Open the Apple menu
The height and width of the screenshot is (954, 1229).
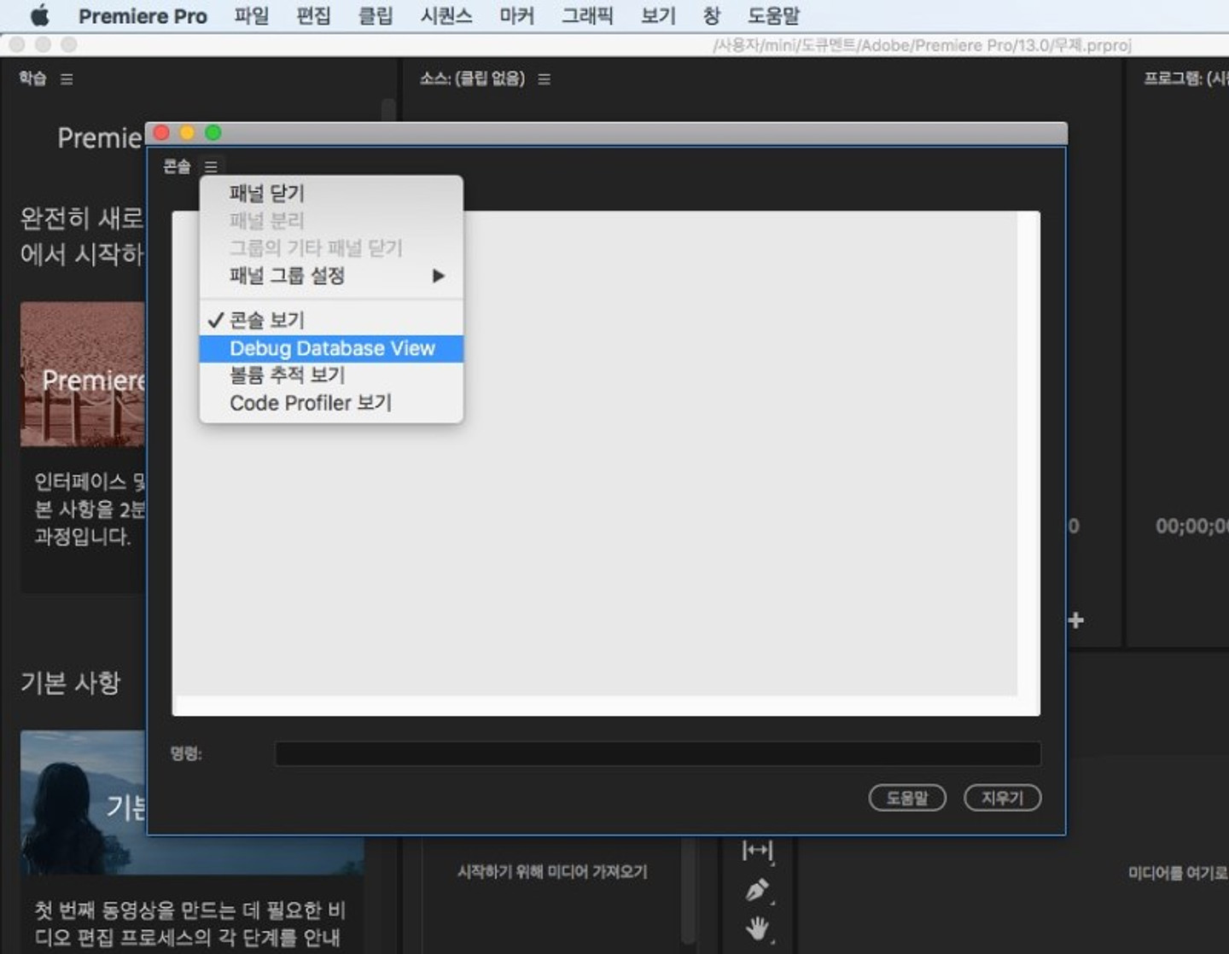click(x=39, y=15)
